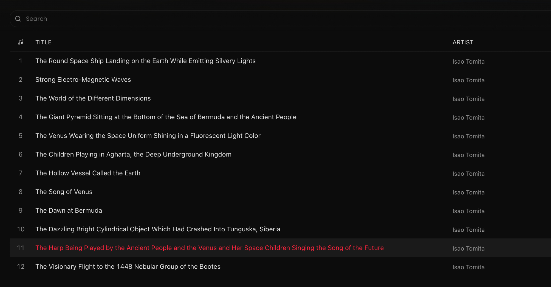Sort tracks by the TITLE header
551x287 pixels.
(44, 42)
